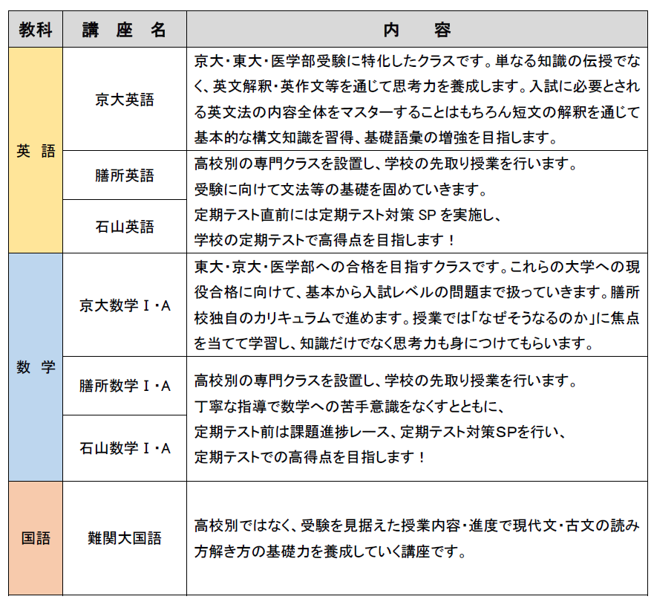Click the line mentioning 定期テスト対策 SP を実施し

coord(349,216)
